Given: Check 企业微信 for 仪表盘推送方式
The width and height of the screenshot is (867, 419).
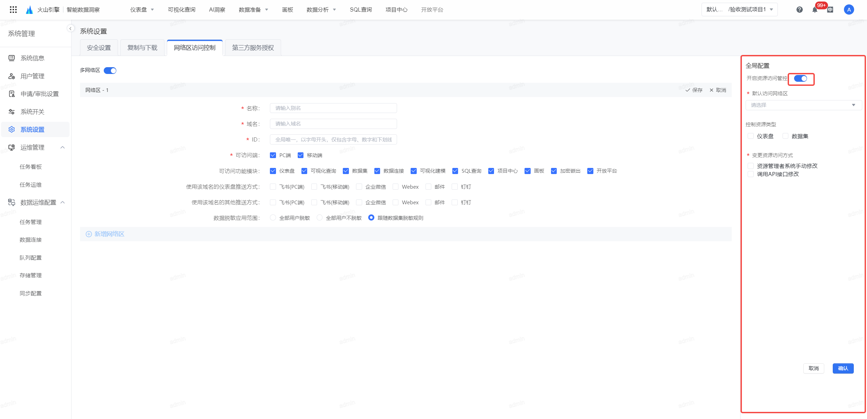Looking at the screenshot, I should pyautogui.click(x=359, y=187).
